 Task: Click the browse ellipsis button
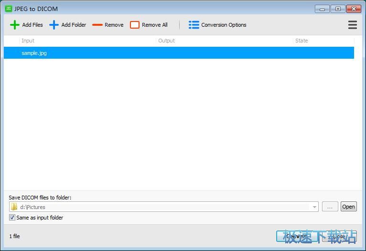[330, 207]
